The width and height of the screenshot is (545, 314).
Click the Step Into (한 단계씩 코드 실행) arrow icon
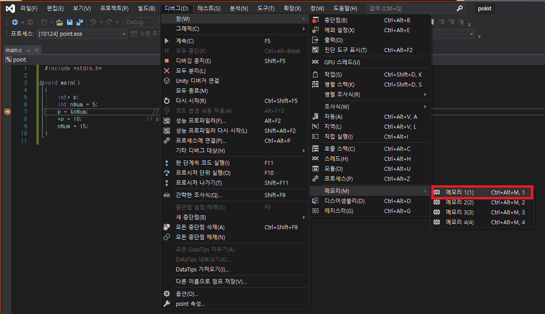click(x=167, y=163)
